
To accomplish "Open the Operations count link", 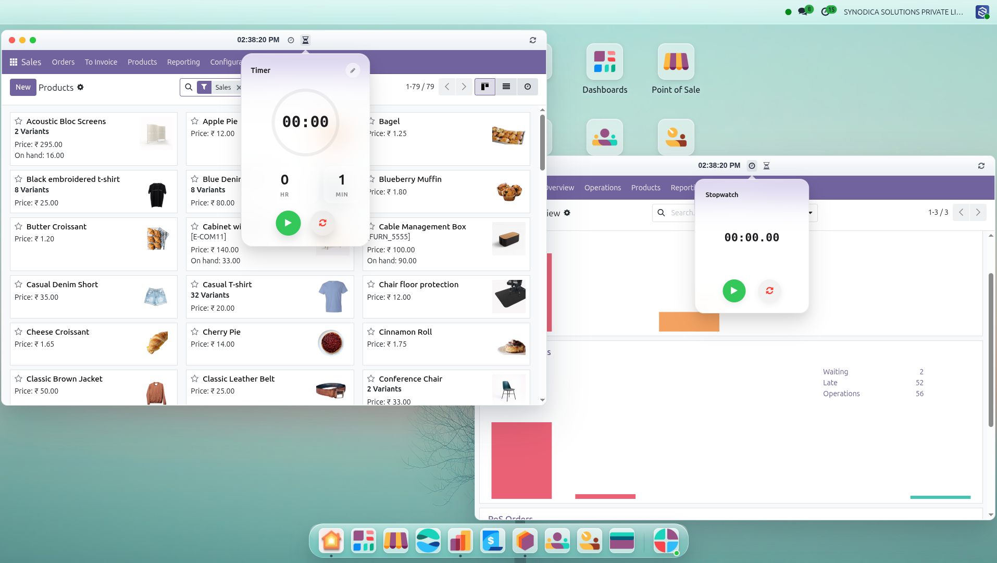I will [x=841, y=394].
